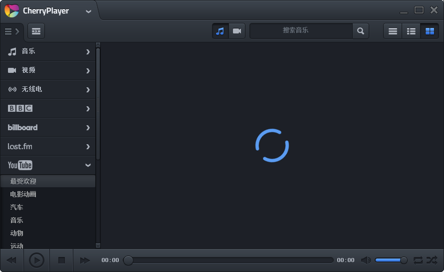Select the 汽车 category
The image size is (444, 272).
coord(17,207)
